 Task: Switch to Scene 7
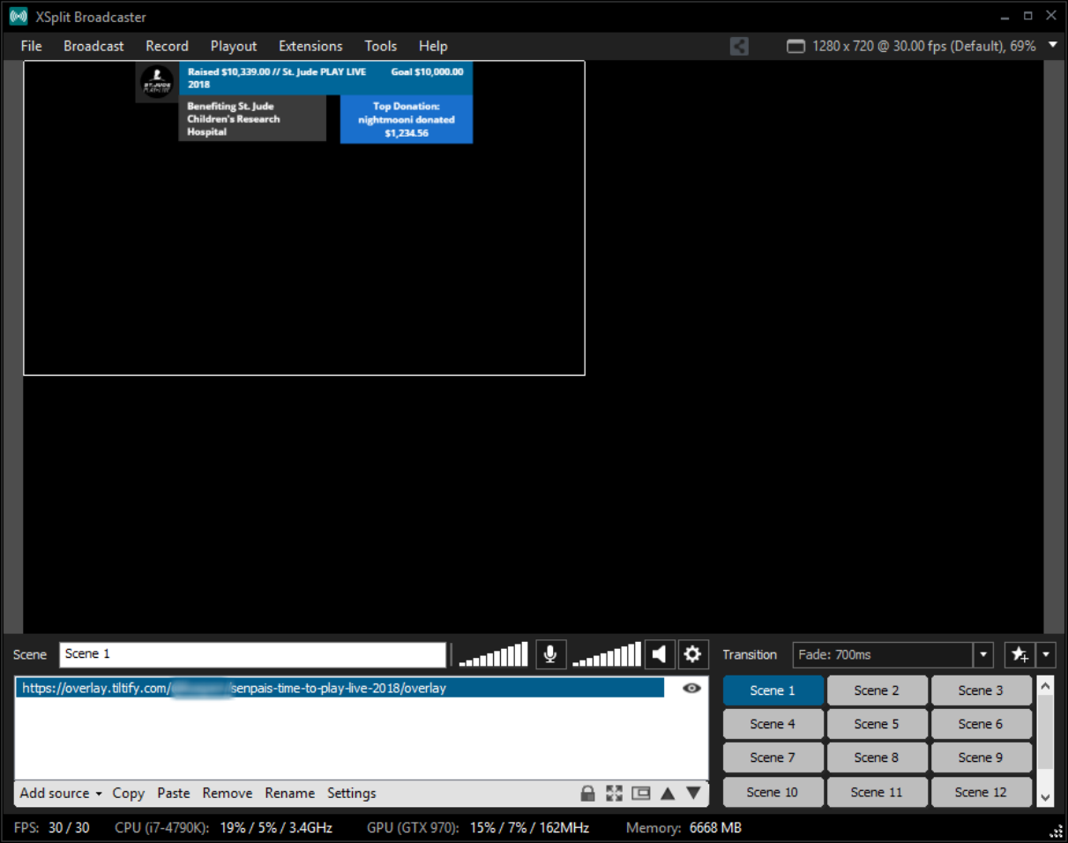[x=773, y=757]
